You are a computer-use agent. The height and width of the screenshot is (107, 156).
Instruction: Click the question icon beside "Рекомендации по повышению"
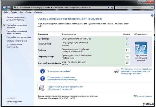point(42,78)
